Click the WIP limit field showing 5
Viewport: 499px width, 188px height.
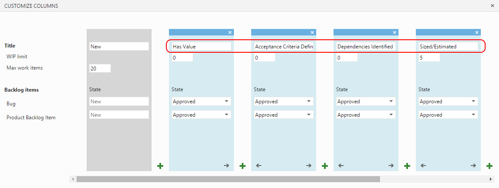[x=429, y=58]
